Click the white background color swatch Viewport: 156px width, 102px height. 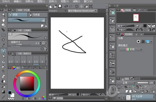(13, 95)
